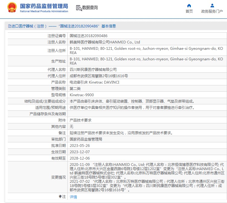The width and height of the screenshot is (227, 203).
Task: Click the 适用范围 intended use description
Action: [132, 108]
